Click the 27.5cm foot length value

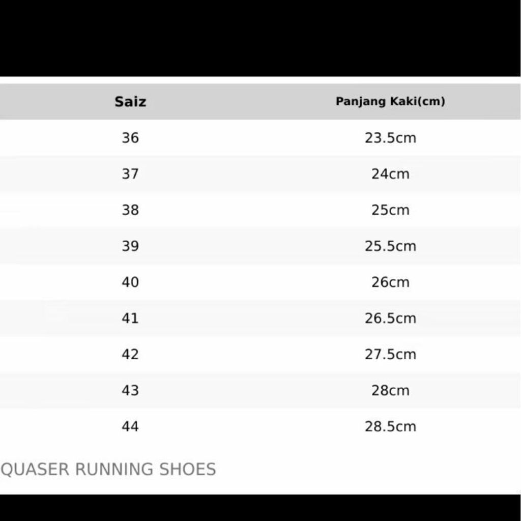coord(390,355)
